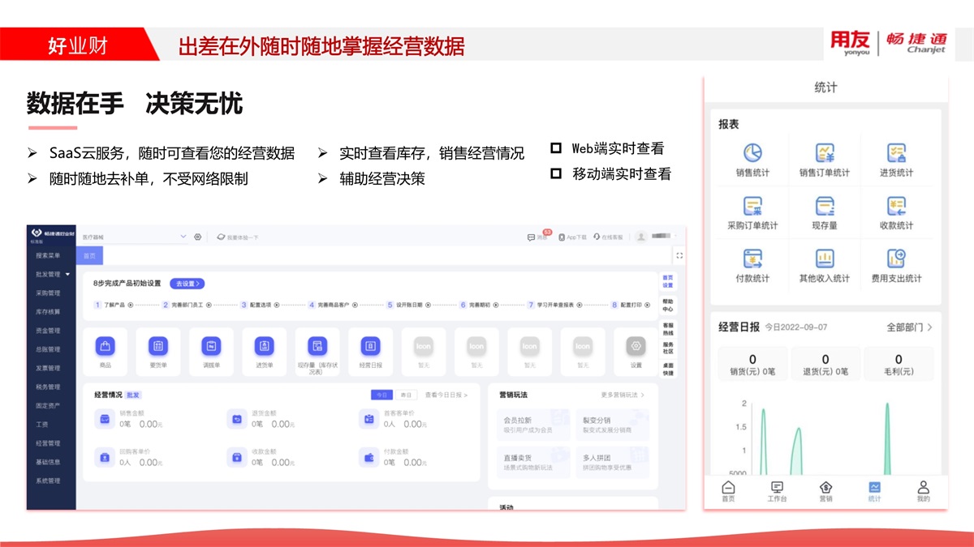Click the 去设置 button
974x547 pixels.
187,284
